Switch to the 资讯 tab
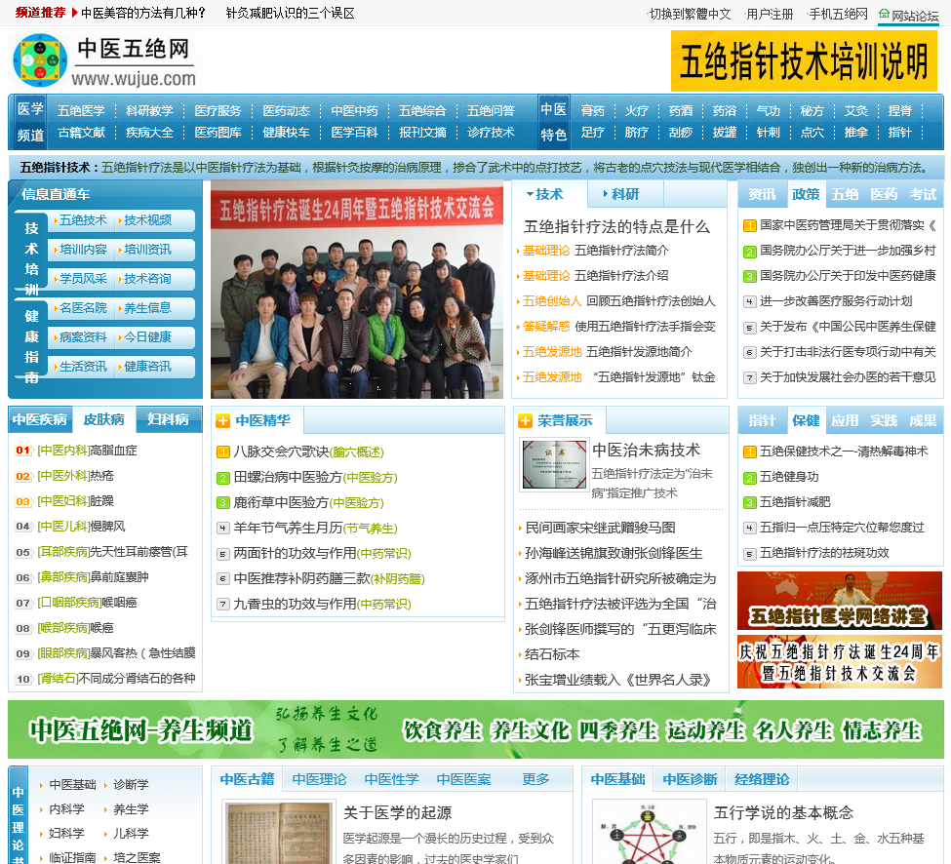The height and width of the screenshot is (864, 951). pyautogui.click(x=762, y=194)
